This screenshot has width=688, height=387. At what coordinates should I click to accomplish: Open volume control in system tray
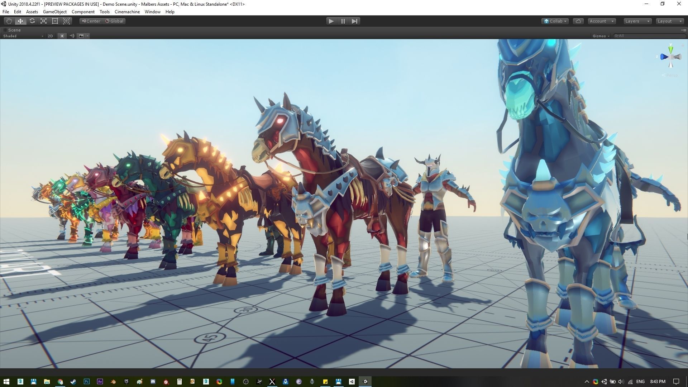[621, 382]
